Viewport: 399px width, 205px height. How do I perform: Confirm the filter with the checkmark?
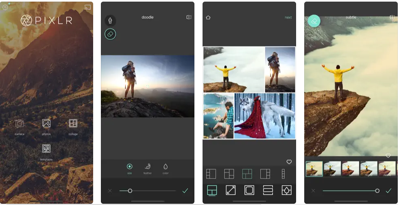(x=388, y=190)
